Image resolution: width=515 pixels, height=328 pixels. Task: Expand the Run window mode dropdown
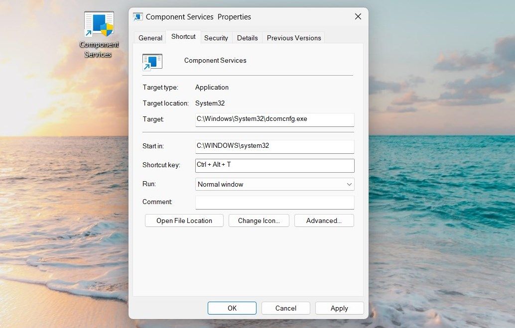274,184
